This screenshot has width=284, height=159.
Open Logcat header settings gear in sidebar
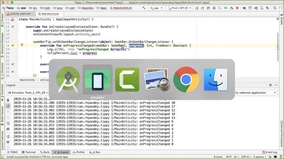[8, 142]
